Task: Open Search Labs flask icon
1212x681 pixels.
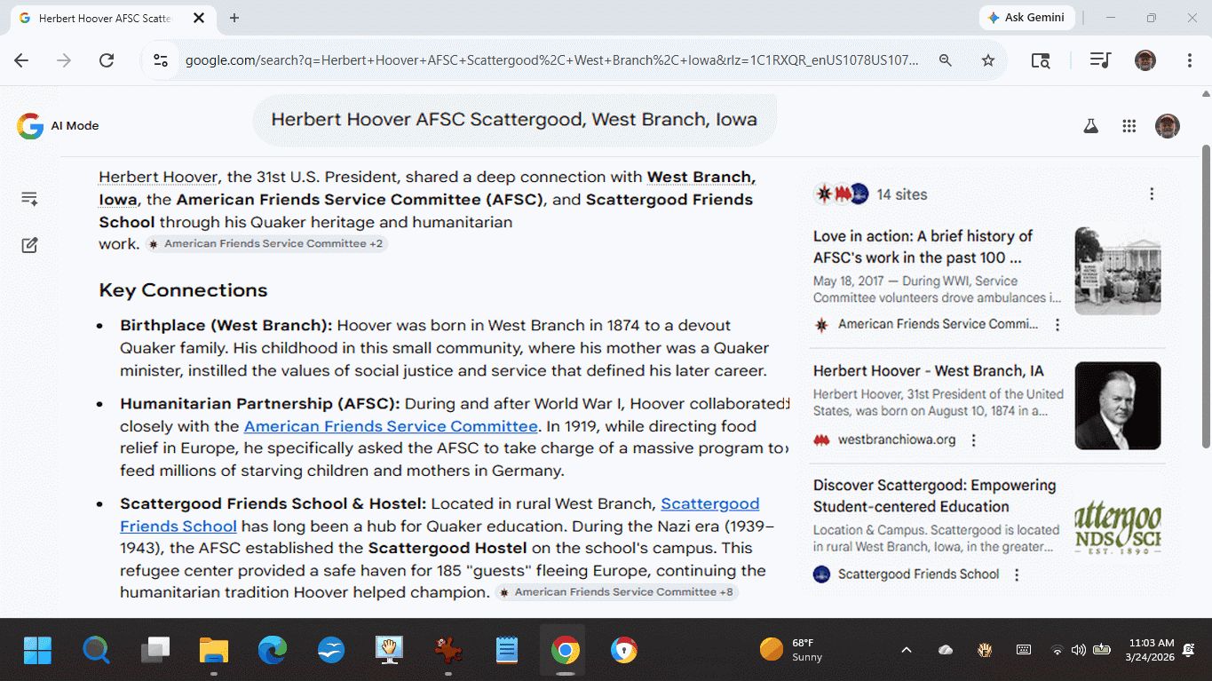Action: [x=1091, y=126]
